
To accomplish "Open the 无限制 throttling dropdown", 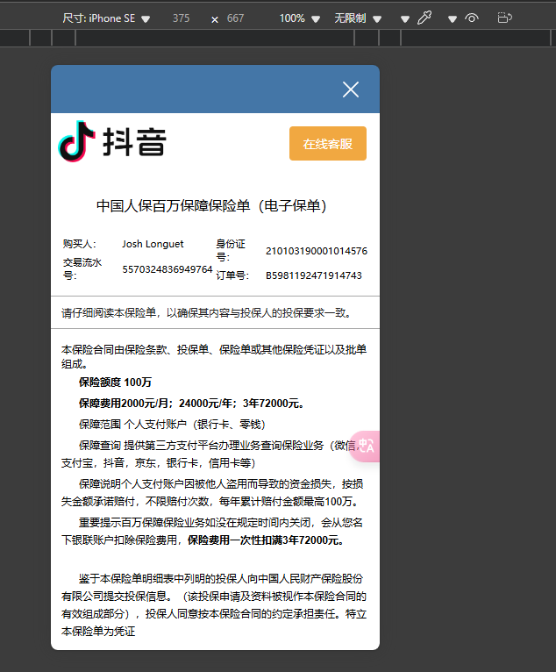I will pyautogui.click(x=358, y=18).
